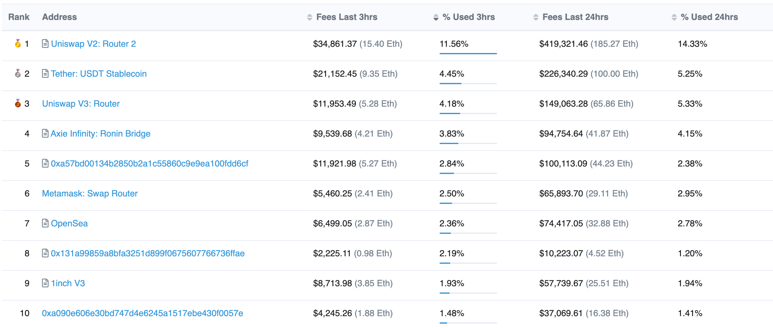Open the Metamask: Swap Router link
Viewport: 773px width, 328px height.
click(90, 193)
